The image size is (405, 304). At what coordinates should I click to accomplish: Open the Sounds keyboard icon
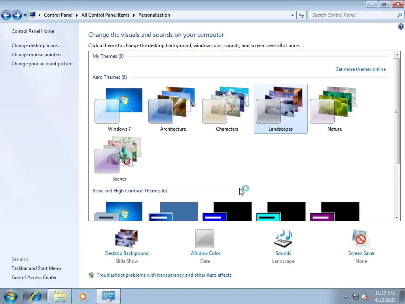[283, 238]
